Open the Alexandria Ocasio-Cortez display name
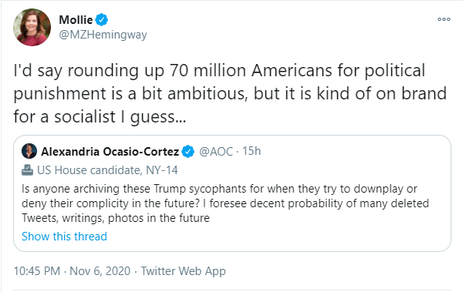This screenshot has height=292, width=463. (110, 152)
